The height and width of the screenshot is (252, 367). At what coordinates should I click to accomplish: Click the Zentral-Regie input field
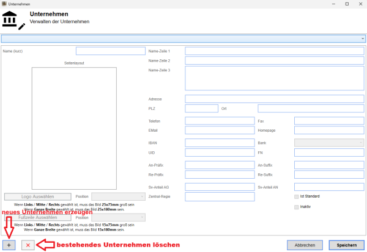(220, 196)
